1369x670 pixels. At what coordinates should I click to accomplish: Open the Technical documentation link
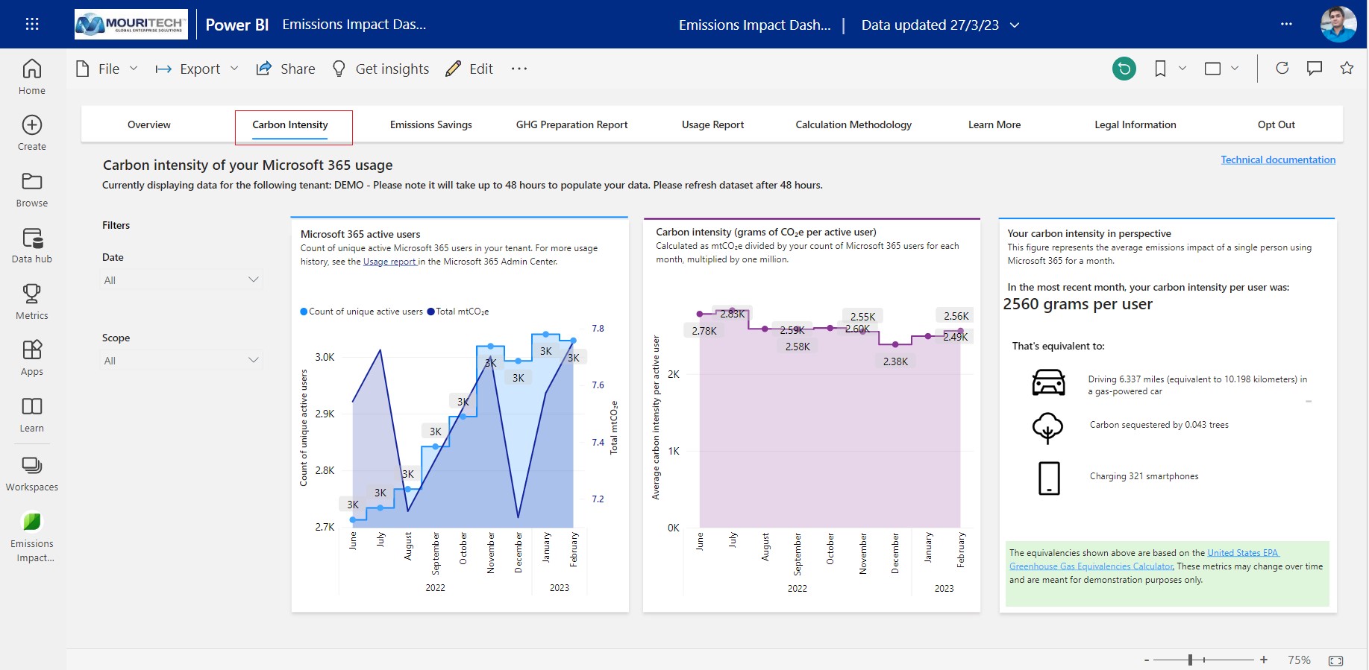point(1277,159)
